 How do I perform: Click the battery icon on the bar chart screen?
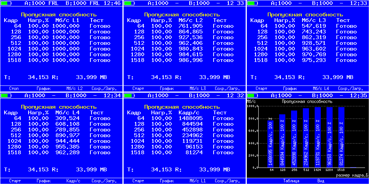coord(252,96)
